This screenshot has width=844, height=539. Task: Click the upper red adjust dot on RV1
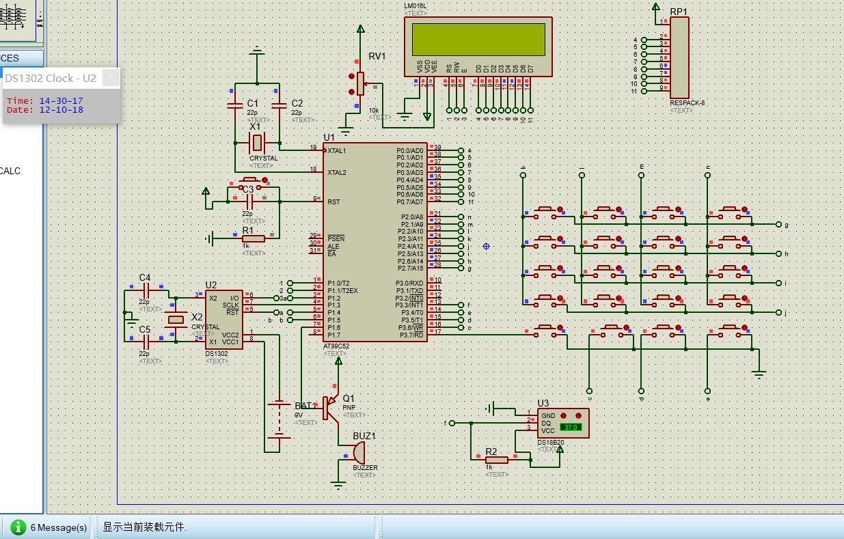351,76
